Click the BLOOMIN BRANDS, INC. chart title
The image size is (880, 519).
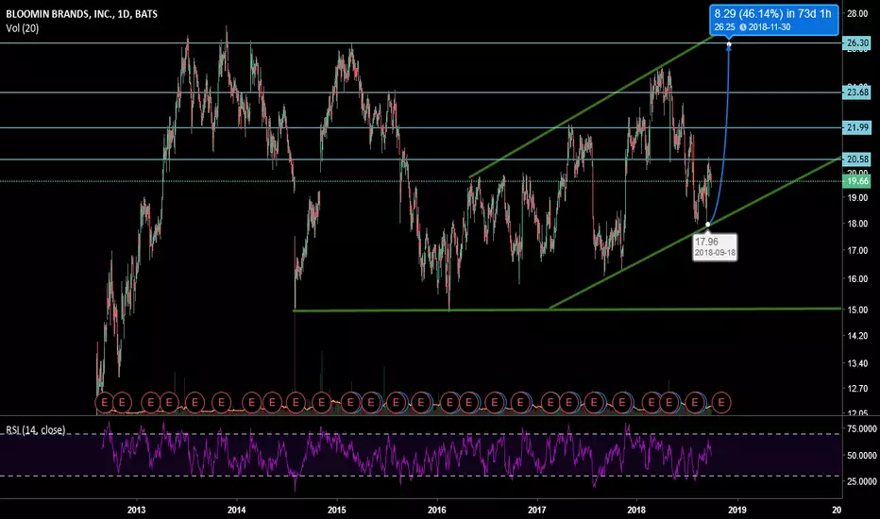(x=81, y=14)
